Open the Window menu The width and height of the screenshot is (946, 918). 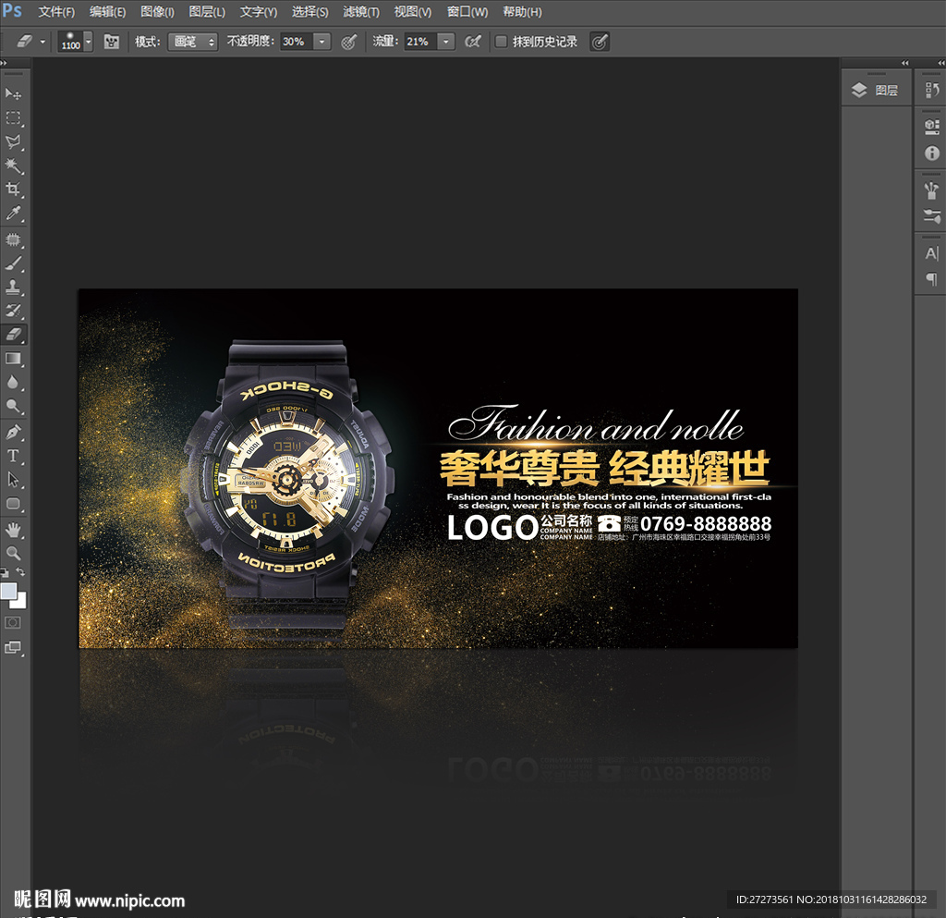[467, 12]
